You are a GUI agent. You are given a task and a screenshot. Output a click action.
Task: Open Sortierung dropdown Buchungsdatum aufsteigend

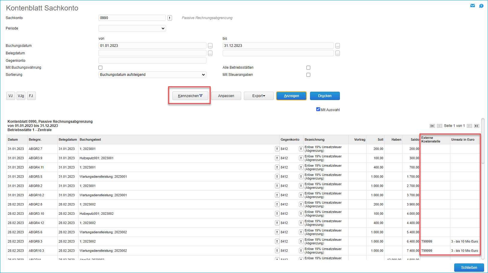pyautogui.click(x=152, y=75)
